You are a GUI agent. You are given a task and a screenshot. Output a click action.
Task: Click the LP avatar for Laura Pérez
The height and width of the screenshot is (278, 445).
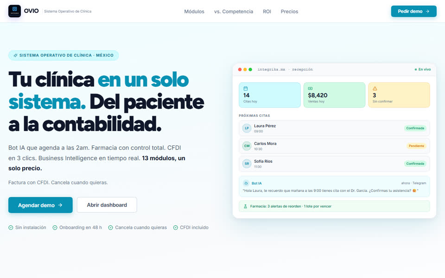pyautogui.click(x=247, y=128)
